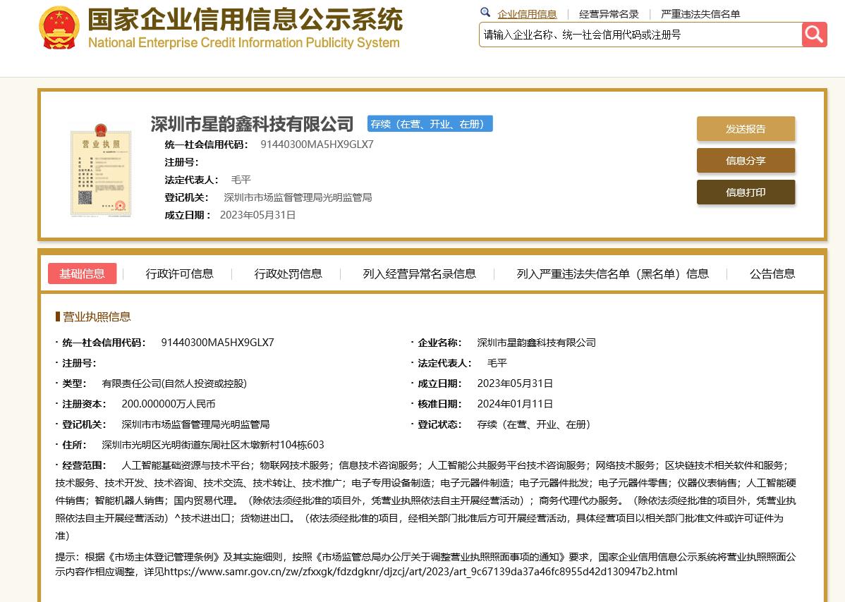Click the 国家企业信用信息公示系统 site title
Viewport: 845px width, 602px height.
click(245, 20)
